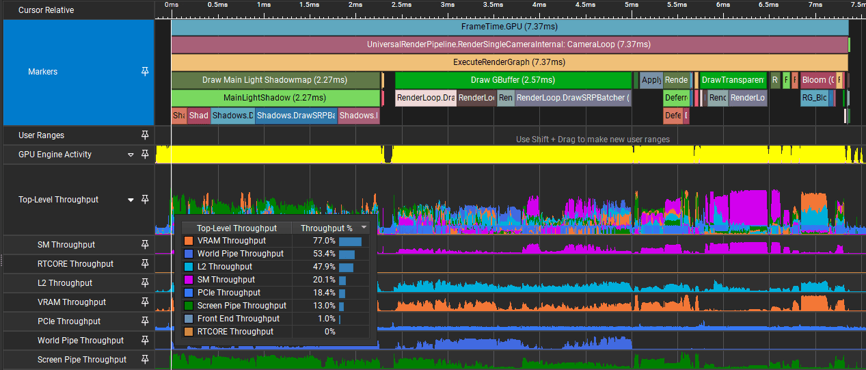The width and height of the screenshot is (866, 370).
Task: Click the 3ms mark on the time ruler
Action: [448, 5]
